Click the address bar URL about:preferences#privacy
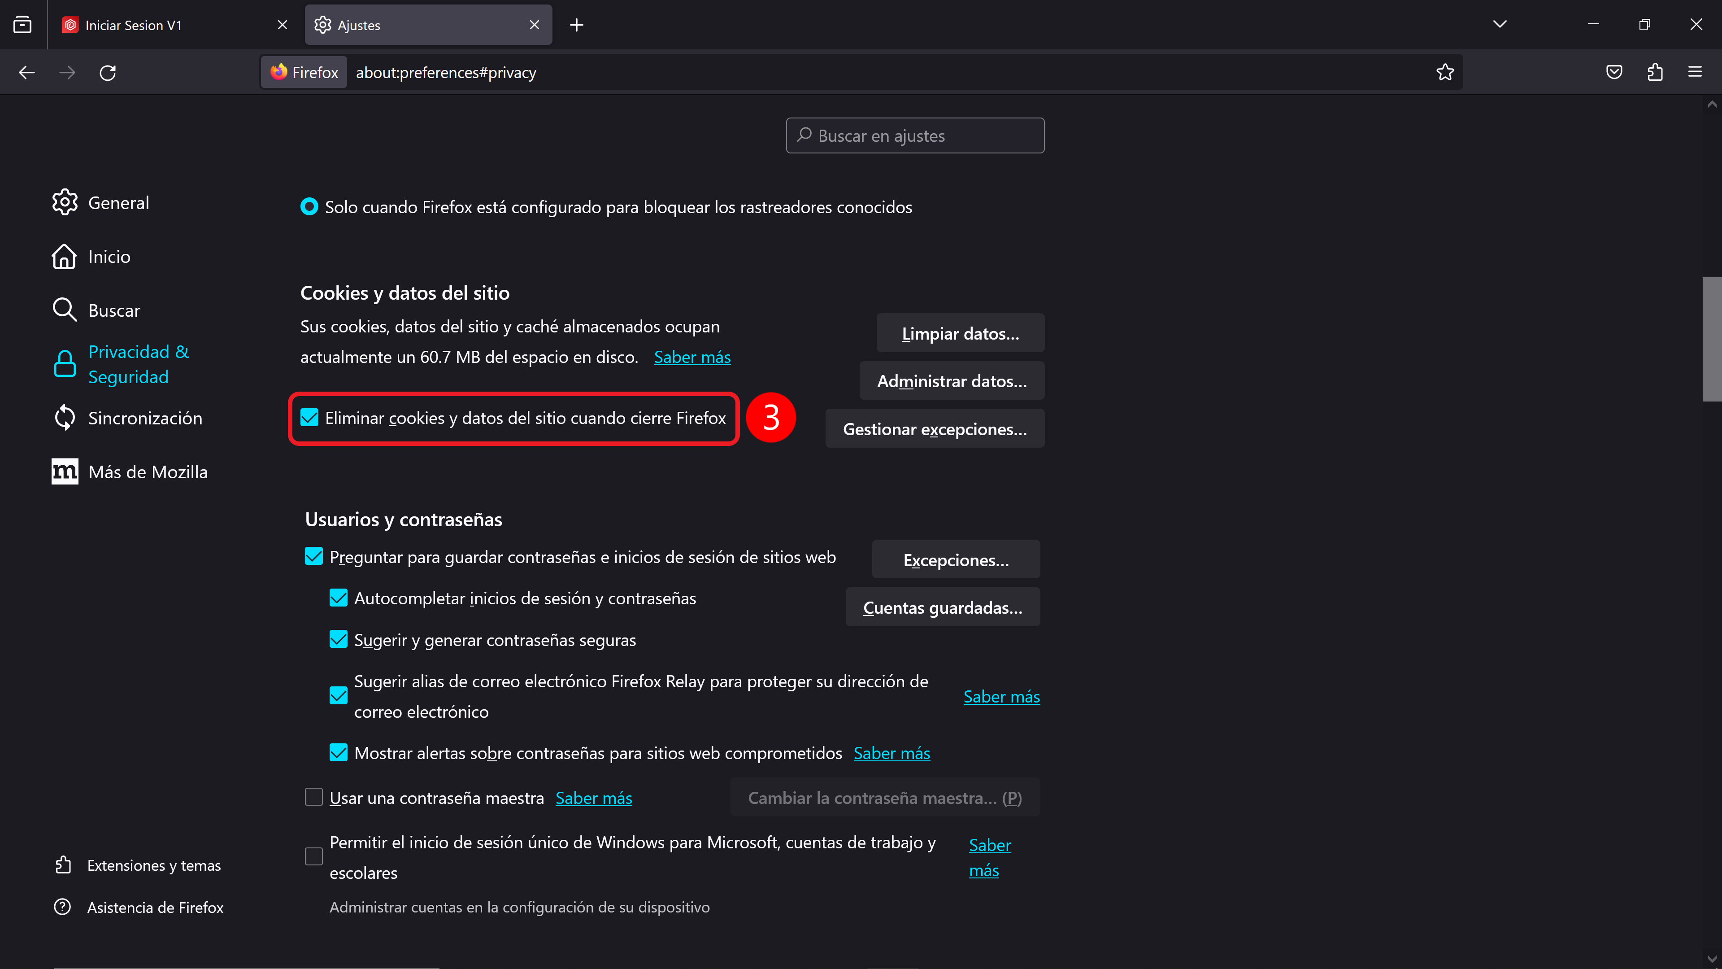The height and width of the screenshot is (969, 1722). coord(446,72)
